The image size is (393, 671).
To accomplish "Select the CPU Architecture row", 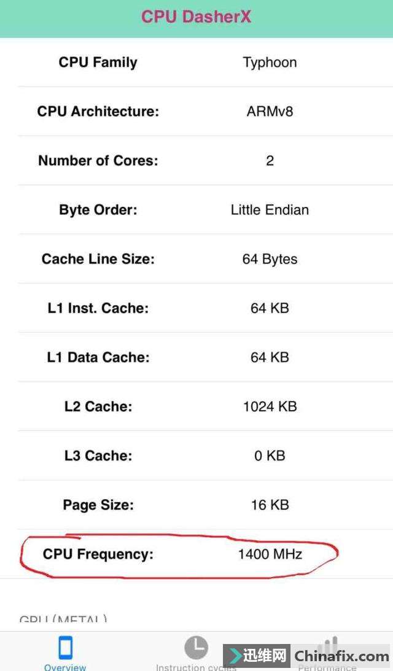I will [196, 112].
